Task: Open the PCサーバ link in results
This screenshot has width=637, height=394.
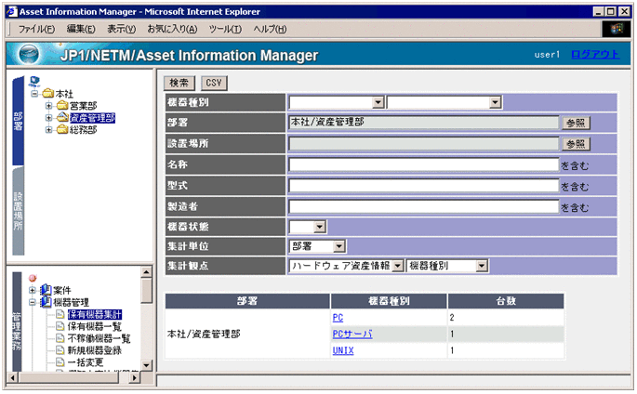Action: click(x=352, y=334)
